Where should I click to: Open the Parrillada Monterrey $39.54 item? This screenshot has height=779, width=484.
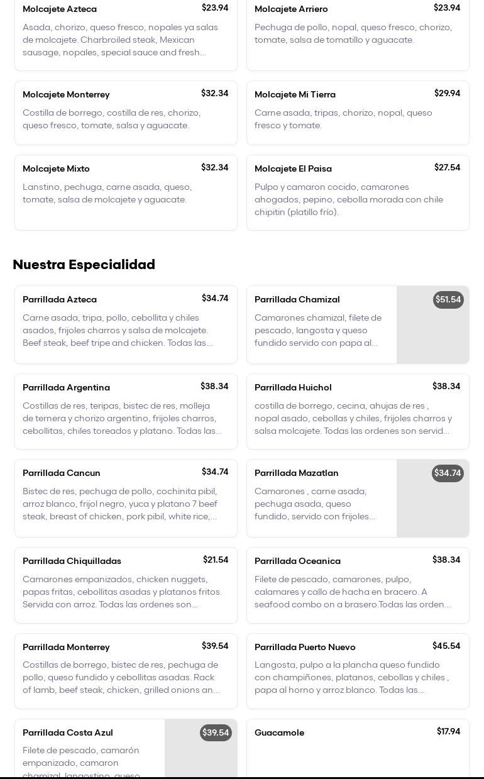[x=126, y=671]
